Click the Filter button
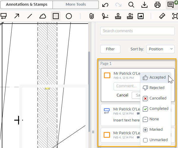Screen dimensions: 178x148 click(110, 49)
